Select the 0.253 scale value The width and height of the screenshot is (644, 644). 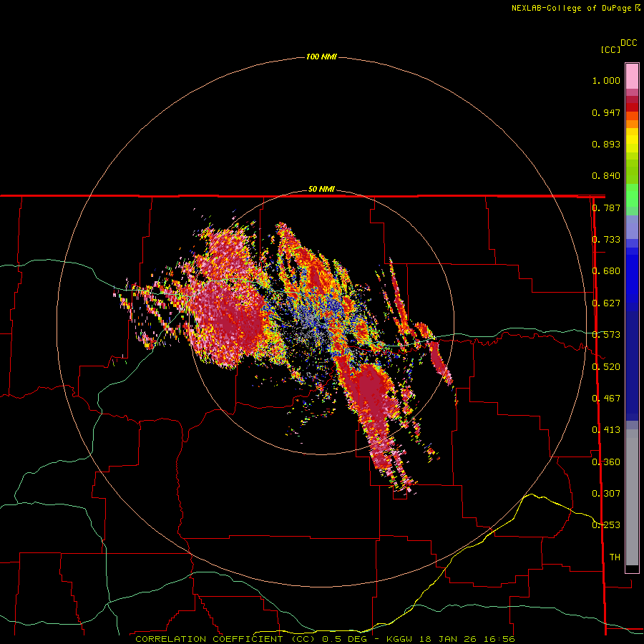pyautogui.click(x=606, y=525)
